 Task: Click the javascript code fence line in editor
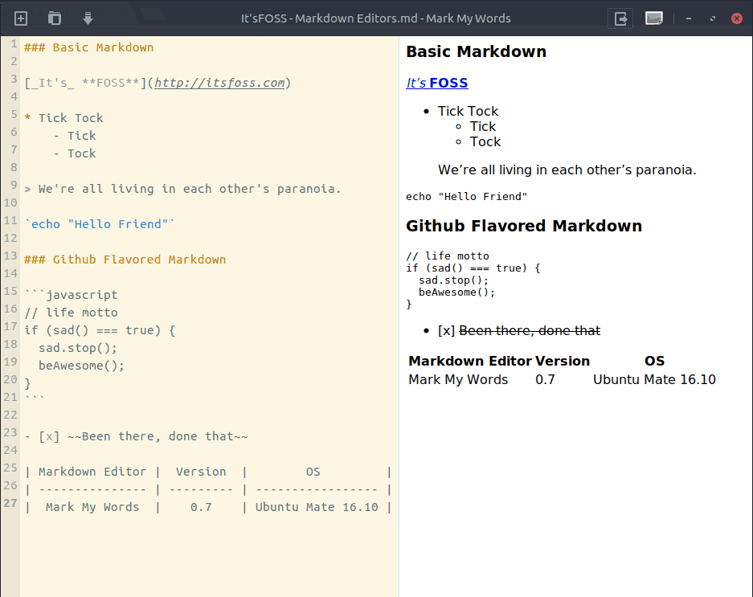(x=71, y=295)
